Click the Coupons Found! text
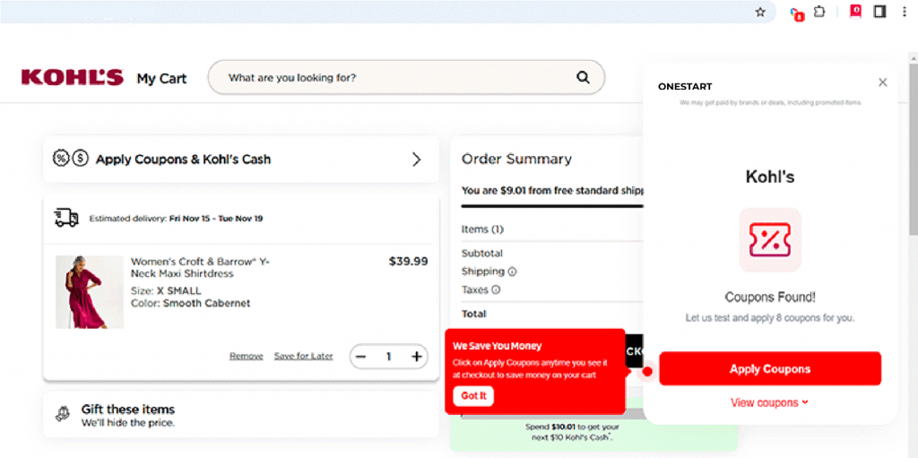Image resolution: width=918 pixels, height=458 pixels. (x=770, y=297)
